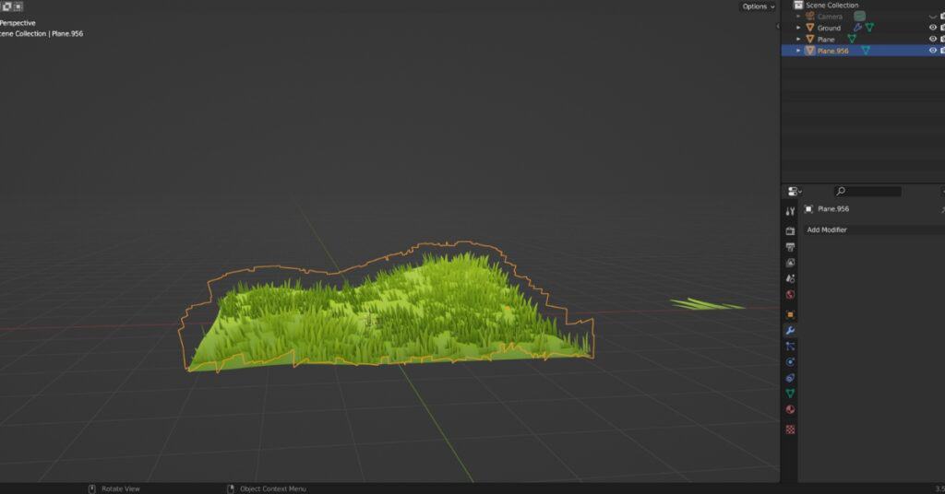
Task: Open the Tool properties tab
Action: [x=790, y=211]
